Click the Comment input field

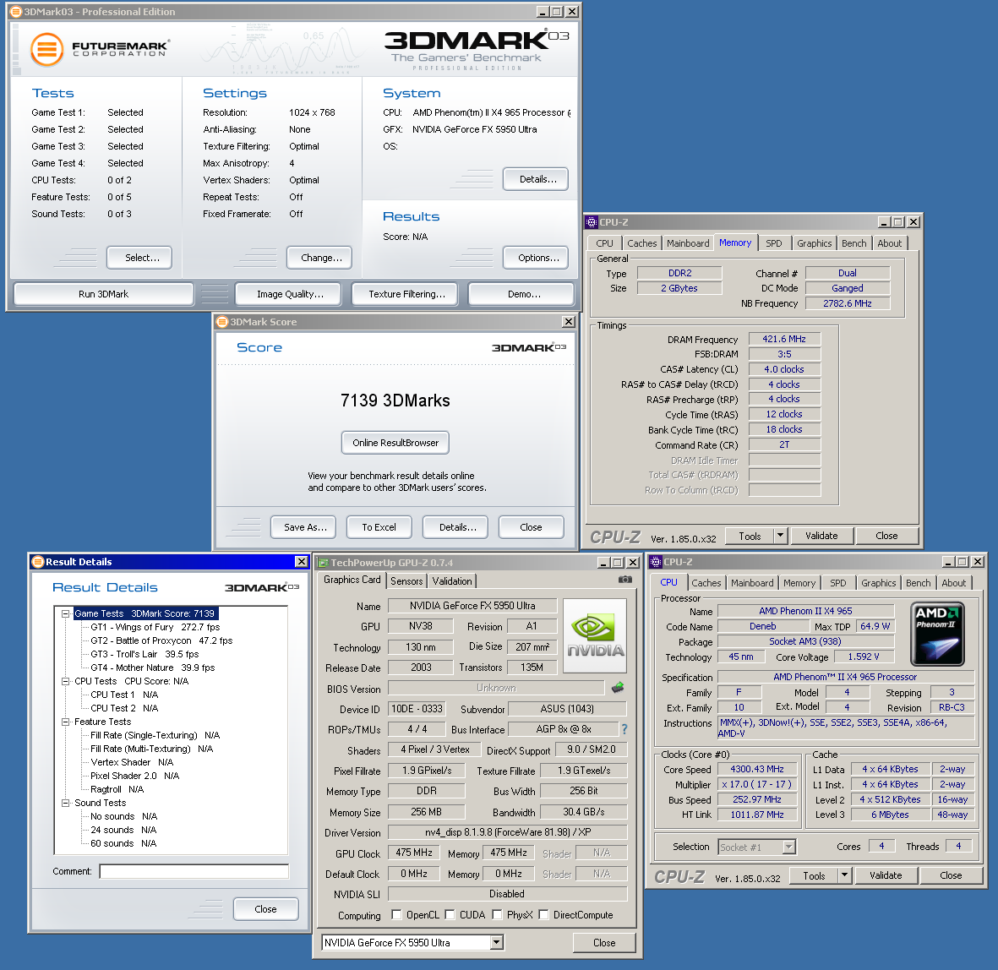tap(194, 871)
